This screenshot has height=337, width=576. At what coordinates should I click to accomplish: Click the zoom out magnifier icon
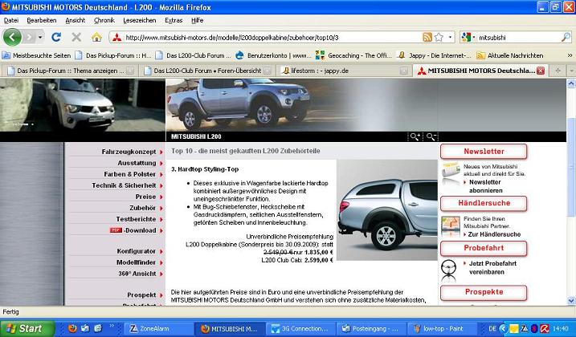pos(431,137)
